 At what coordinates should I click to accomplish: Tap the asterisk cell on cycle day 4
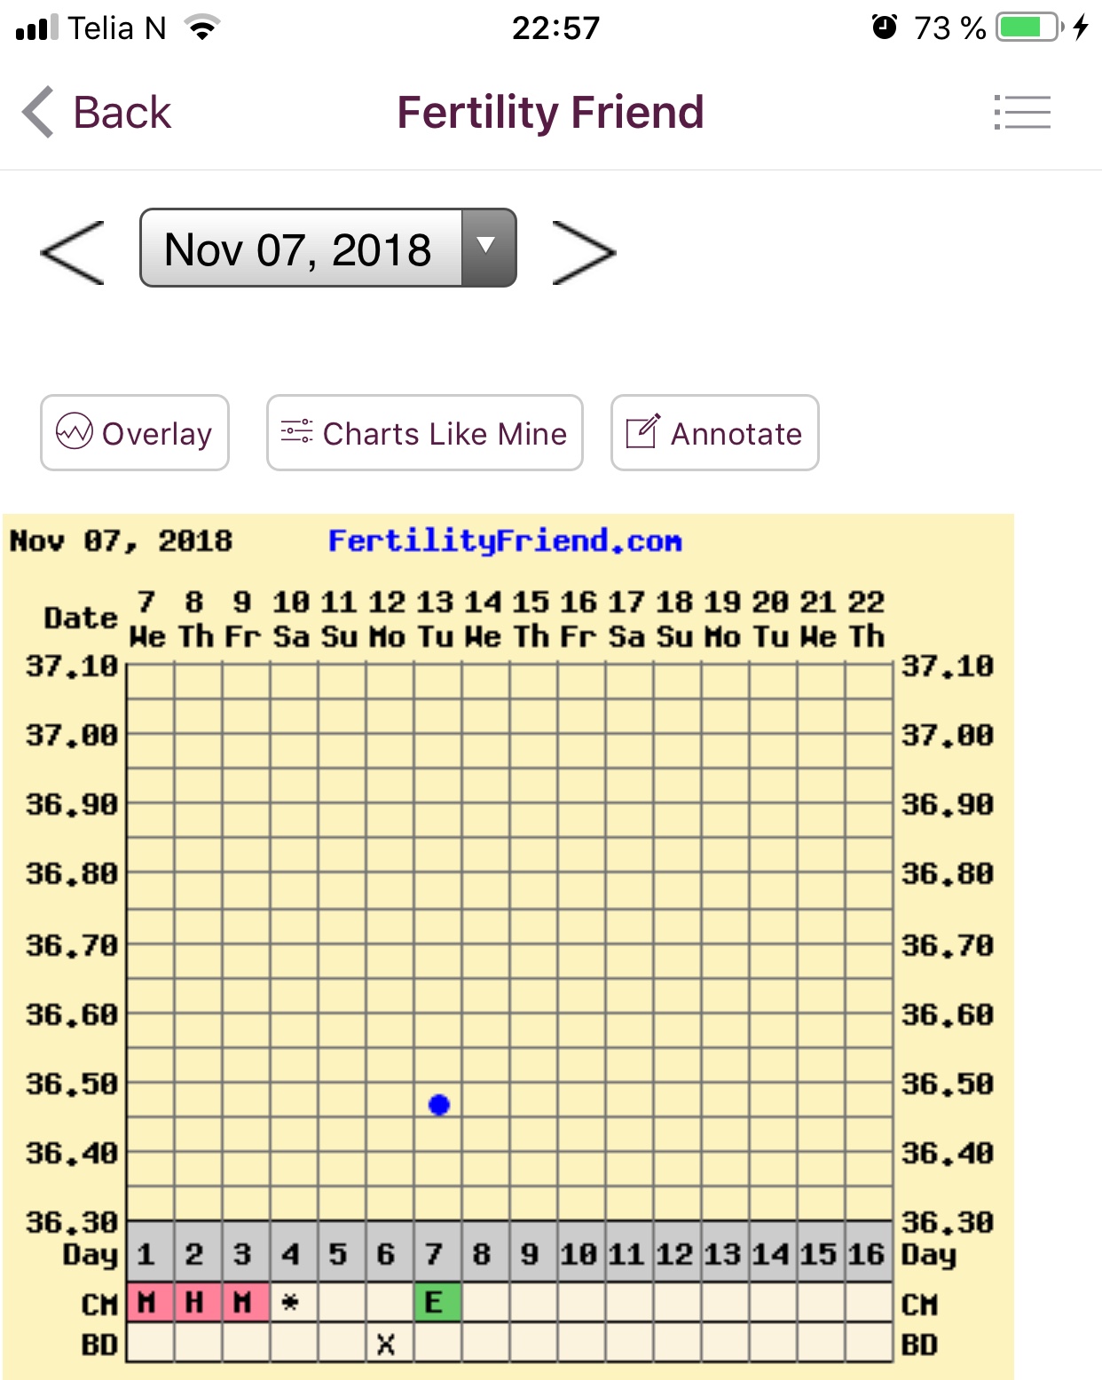pyautogui.click(x=291, y=1303)
